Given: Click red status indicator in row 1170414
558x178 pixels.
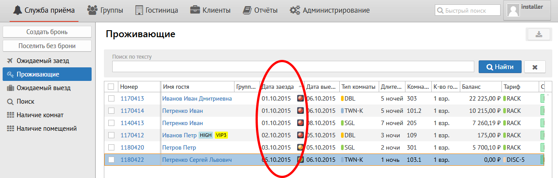Looking at the screenshot, I should 301,111.
